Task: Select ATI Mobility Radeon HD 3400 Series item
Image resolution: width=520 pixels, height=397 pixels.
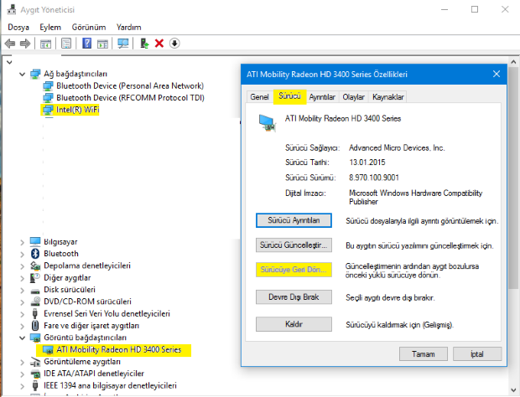Action: [x=113, y=350]
